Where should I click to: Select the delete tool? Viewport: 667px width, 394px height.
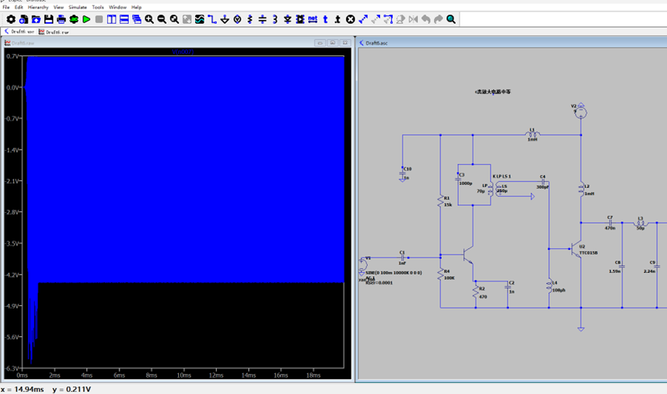click(351, 19)
